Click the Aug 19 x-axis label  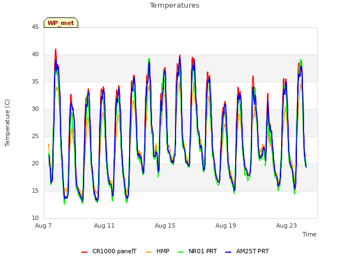coord(226,225)
